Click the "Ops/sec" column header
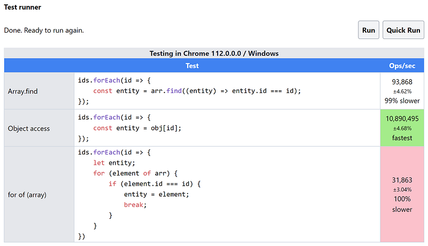Screen dimensions: 428x246 402,66
